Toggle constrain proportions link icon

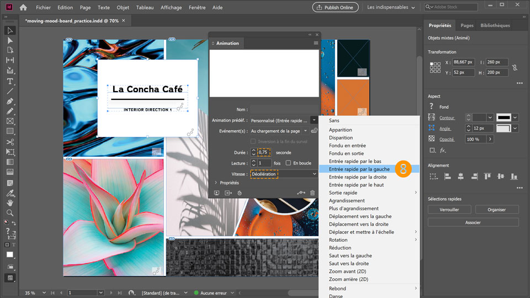point(515,67)
